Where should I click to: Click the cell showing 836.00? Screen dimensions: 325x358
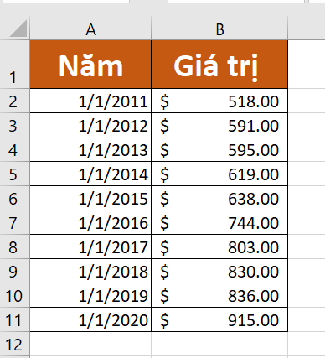tap(219, 295)
